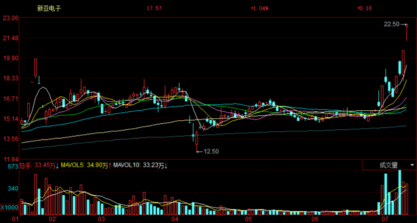Click the percent change +1.04%
The height and width of the screenshot is (223, 417).
[x=260, y=8]
